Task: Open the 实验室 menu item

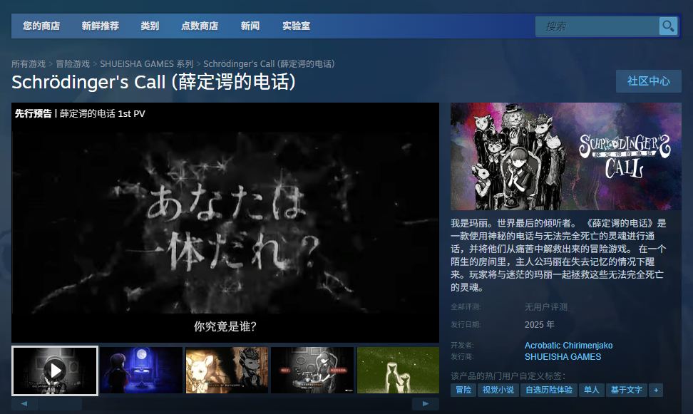Action: 296,26
